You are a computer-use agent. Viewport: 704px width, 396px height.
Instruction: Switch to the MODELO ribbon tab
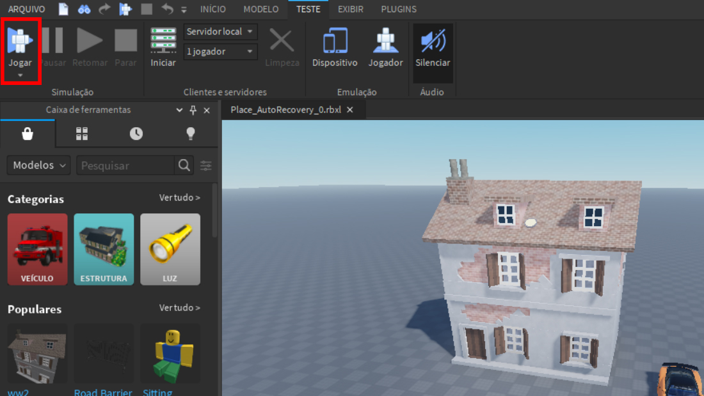click(x=261, y=9)
